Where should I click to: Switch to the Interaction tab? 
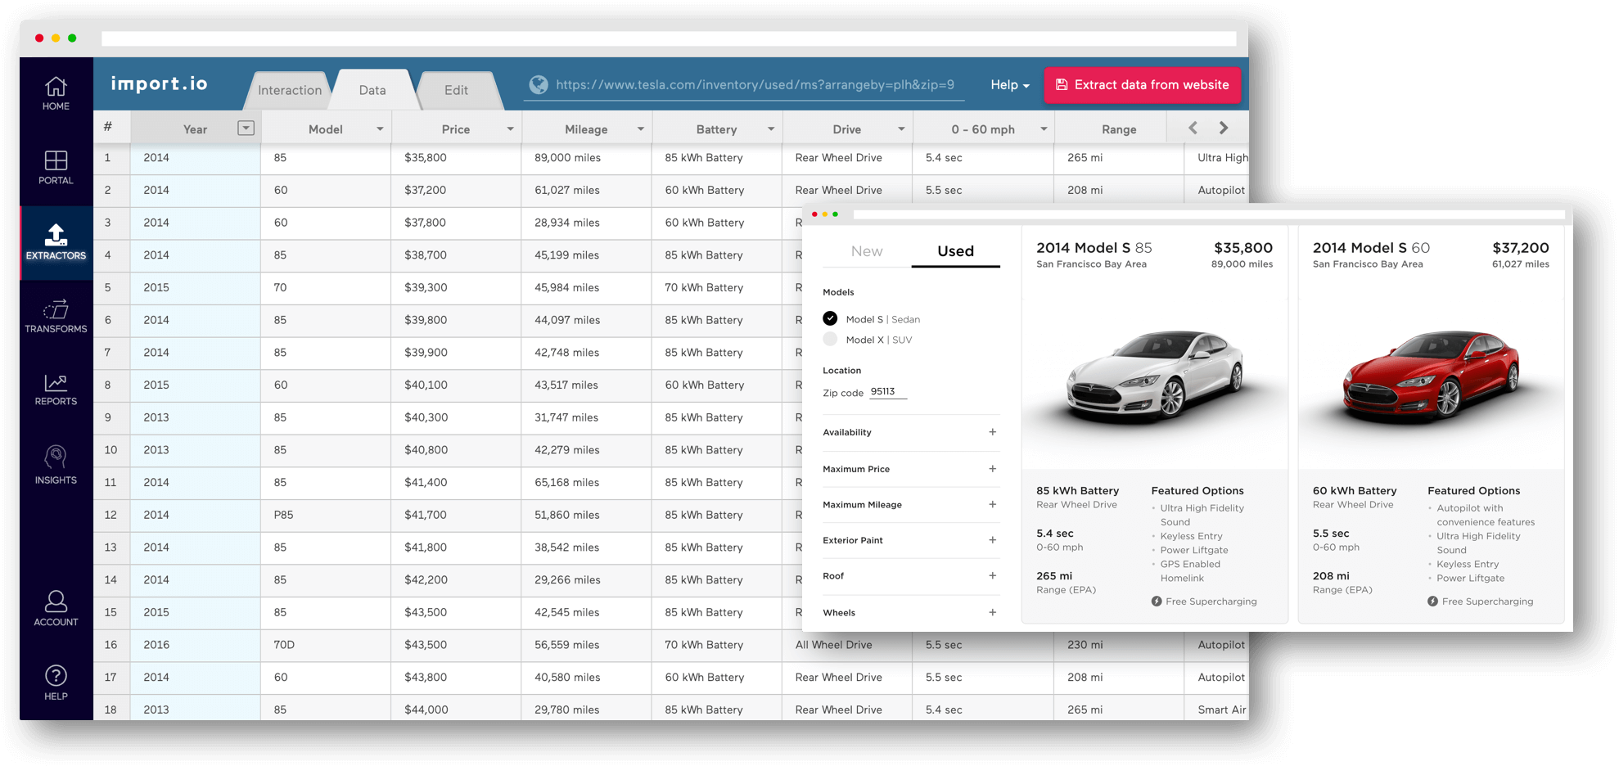[290, 90]
